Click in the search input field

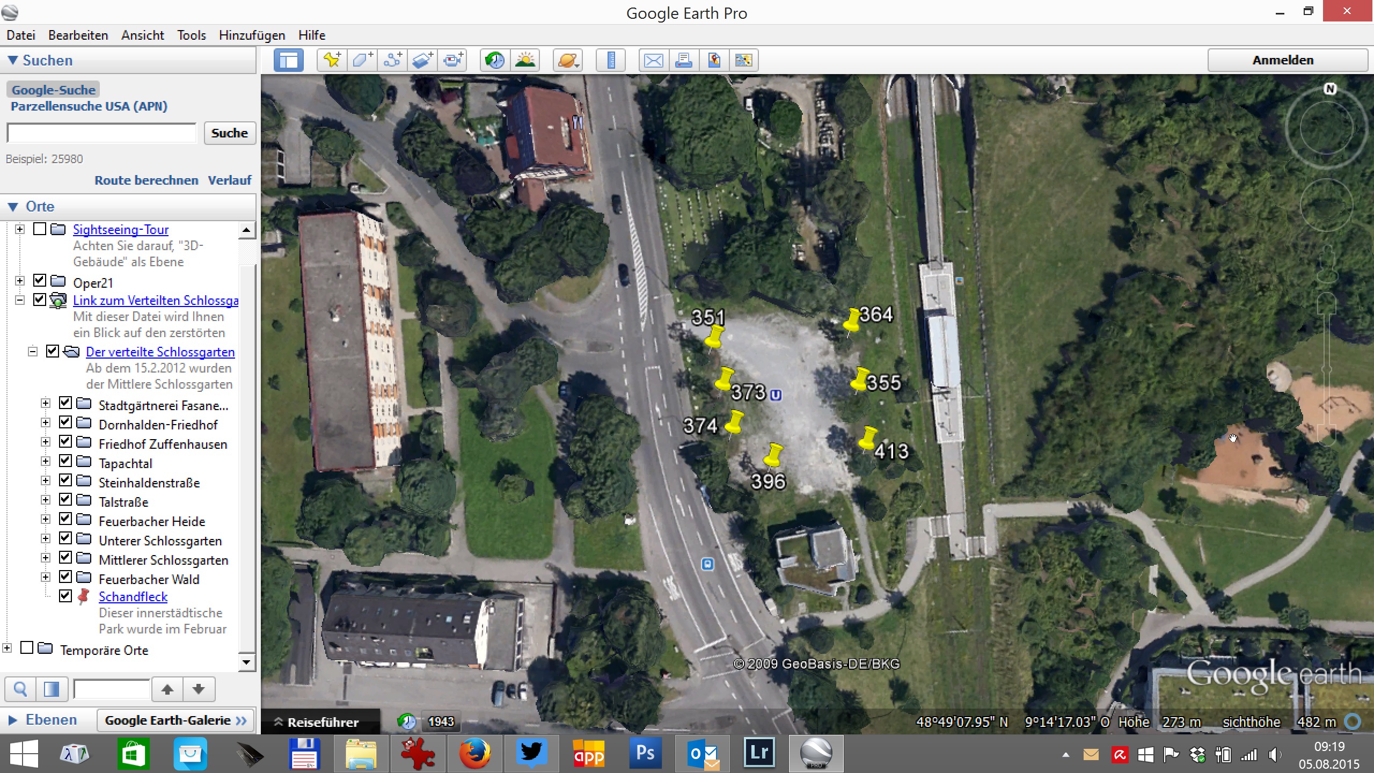(102, 133)
